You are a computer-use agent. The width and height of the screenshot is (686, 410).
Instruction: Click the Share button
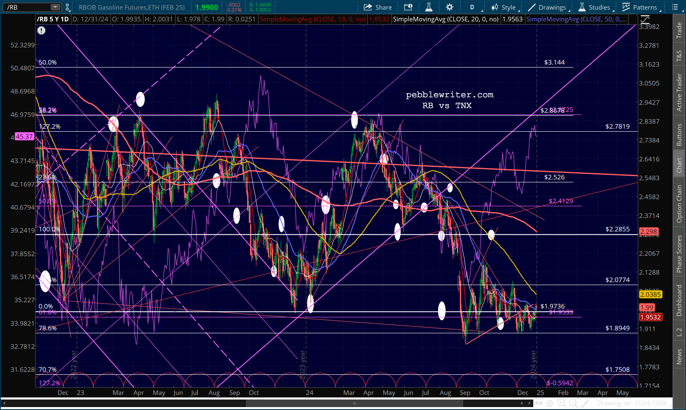[378, 7]
